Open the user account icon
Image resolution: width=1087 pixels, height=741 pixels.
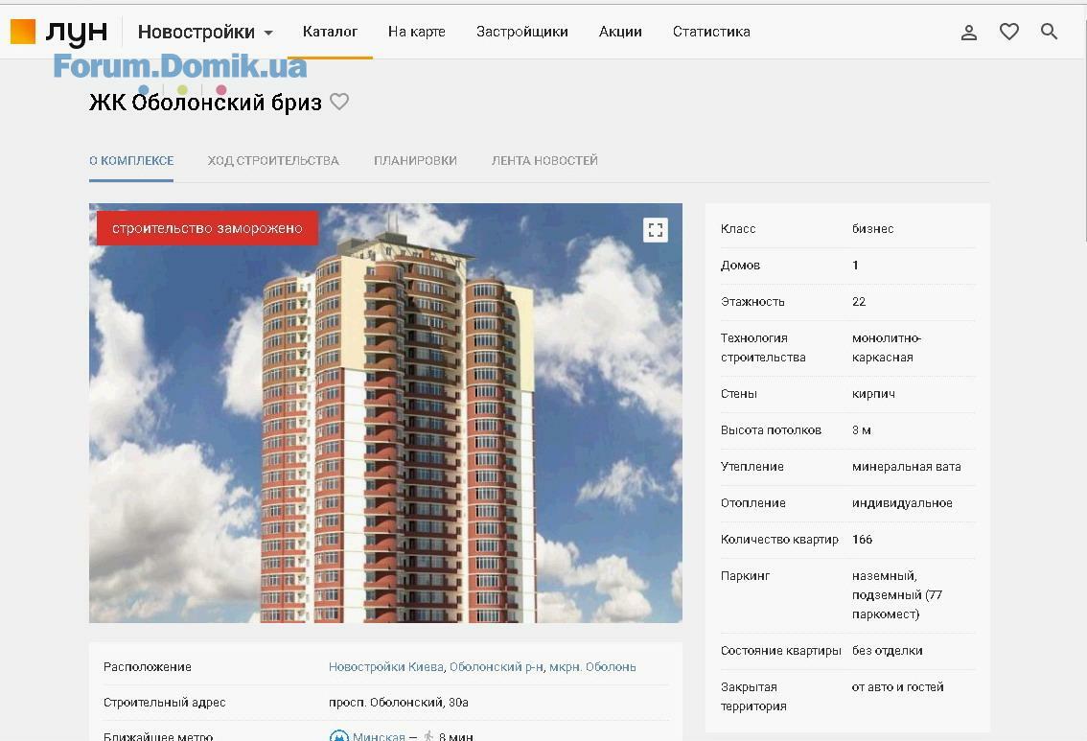coord(968,32)
